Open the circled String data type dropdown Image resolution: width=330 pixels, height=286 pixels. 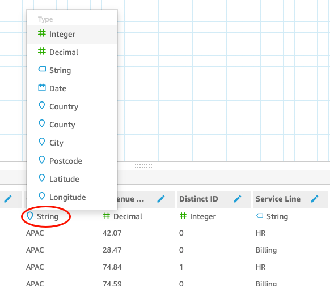(x=43, y=216)
